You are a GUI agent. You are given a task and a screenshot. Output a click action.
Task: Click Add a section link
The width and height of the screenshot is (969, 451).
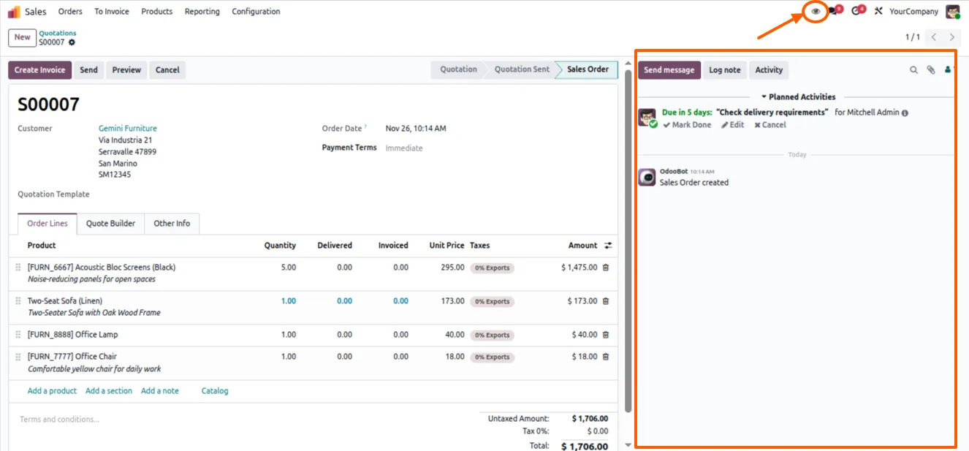click(109, 391)
